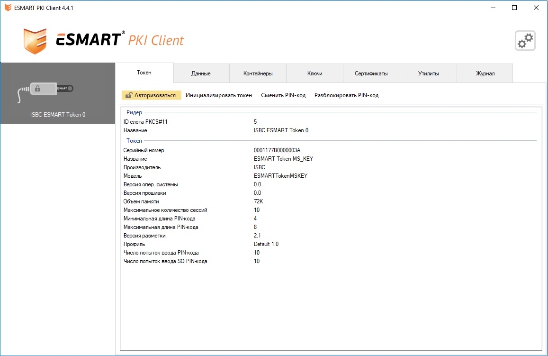Click the Серийный номер label

(x=144, y=150)
